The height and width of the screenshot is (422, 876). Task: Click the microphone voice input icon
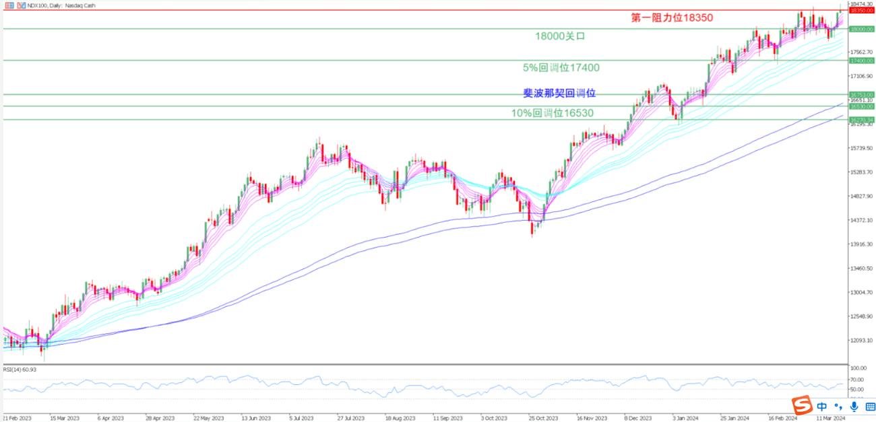854,407
